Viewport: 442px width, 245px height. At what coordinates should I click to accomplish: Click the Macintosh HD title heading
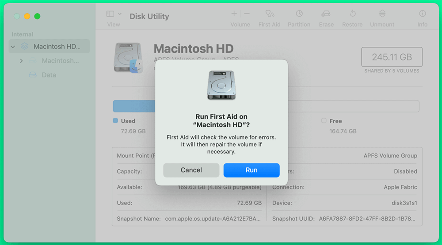pos(194,48)
